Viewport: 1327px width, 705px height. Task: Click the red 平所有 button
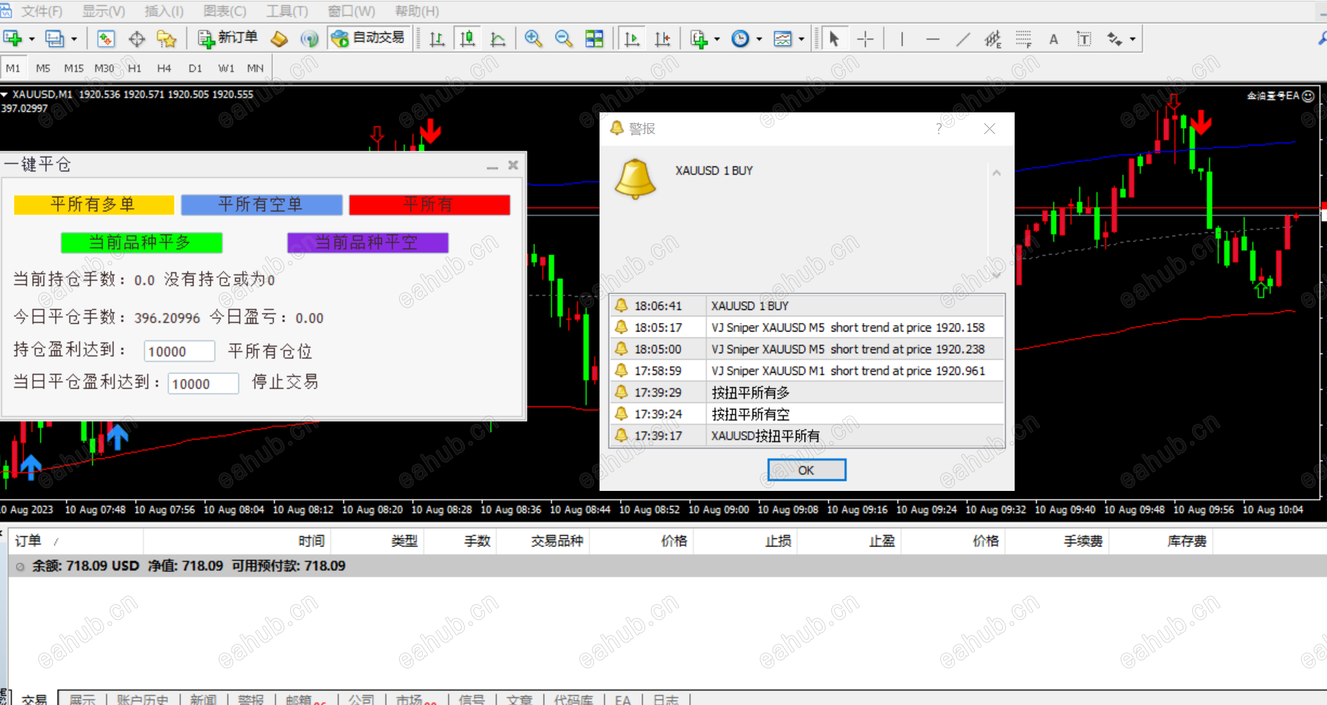[x=429, y=205]
